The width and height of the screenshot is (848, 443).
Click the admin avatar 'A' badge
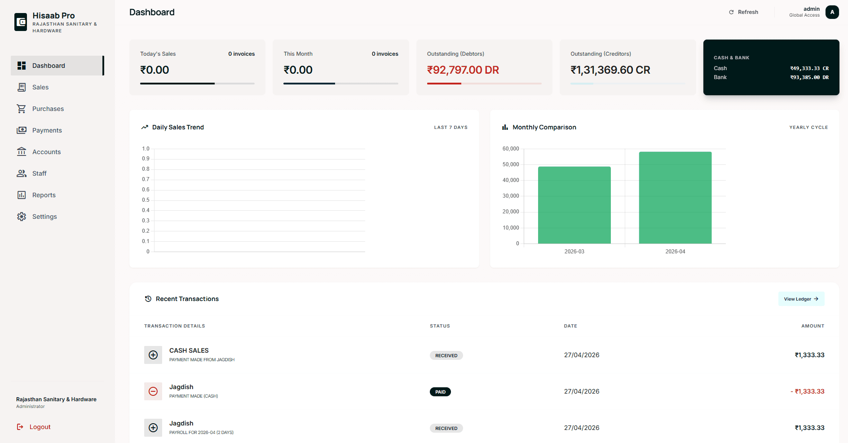[x=832, y=12]
